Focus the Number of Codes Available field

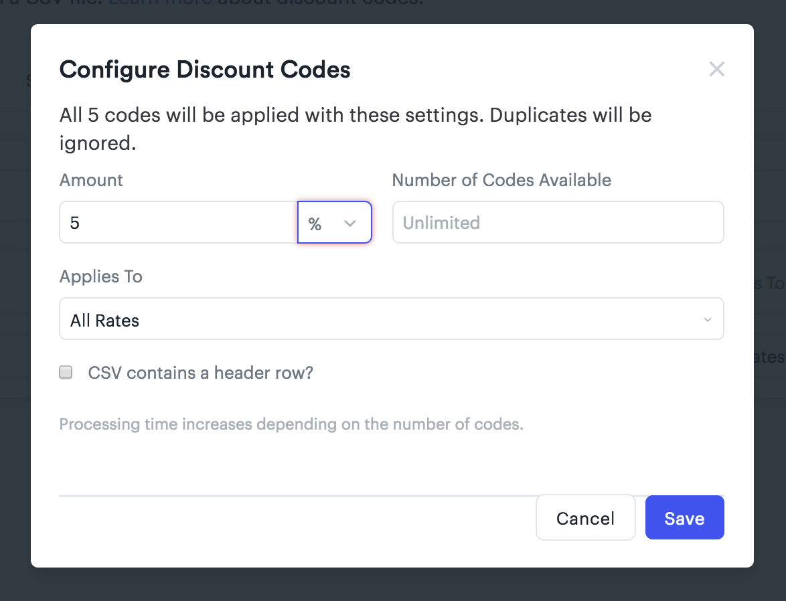click(x=558, y=222)
